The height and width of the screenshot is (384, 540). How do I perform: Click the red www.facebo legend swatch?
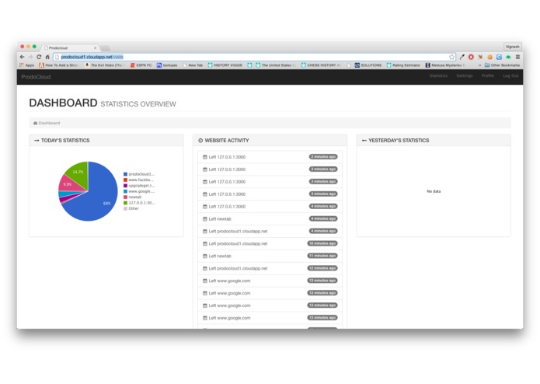(x=125, y=180)
